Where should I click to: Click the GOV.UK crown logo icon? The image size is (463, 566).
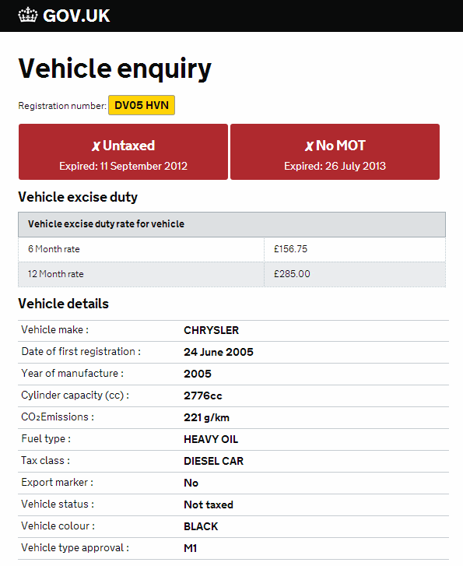[x=28, y=16]
